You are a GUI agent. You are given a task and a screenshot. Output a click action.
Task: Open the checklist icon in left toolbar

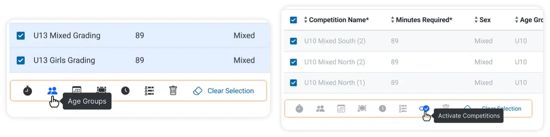point(149,91)
